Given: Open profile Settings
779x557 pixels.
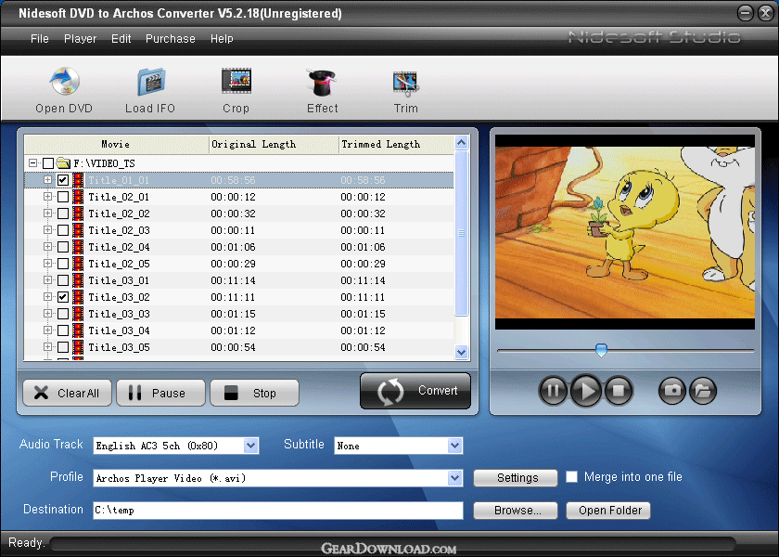Looking at the screenshot, I should click(516, 478).
